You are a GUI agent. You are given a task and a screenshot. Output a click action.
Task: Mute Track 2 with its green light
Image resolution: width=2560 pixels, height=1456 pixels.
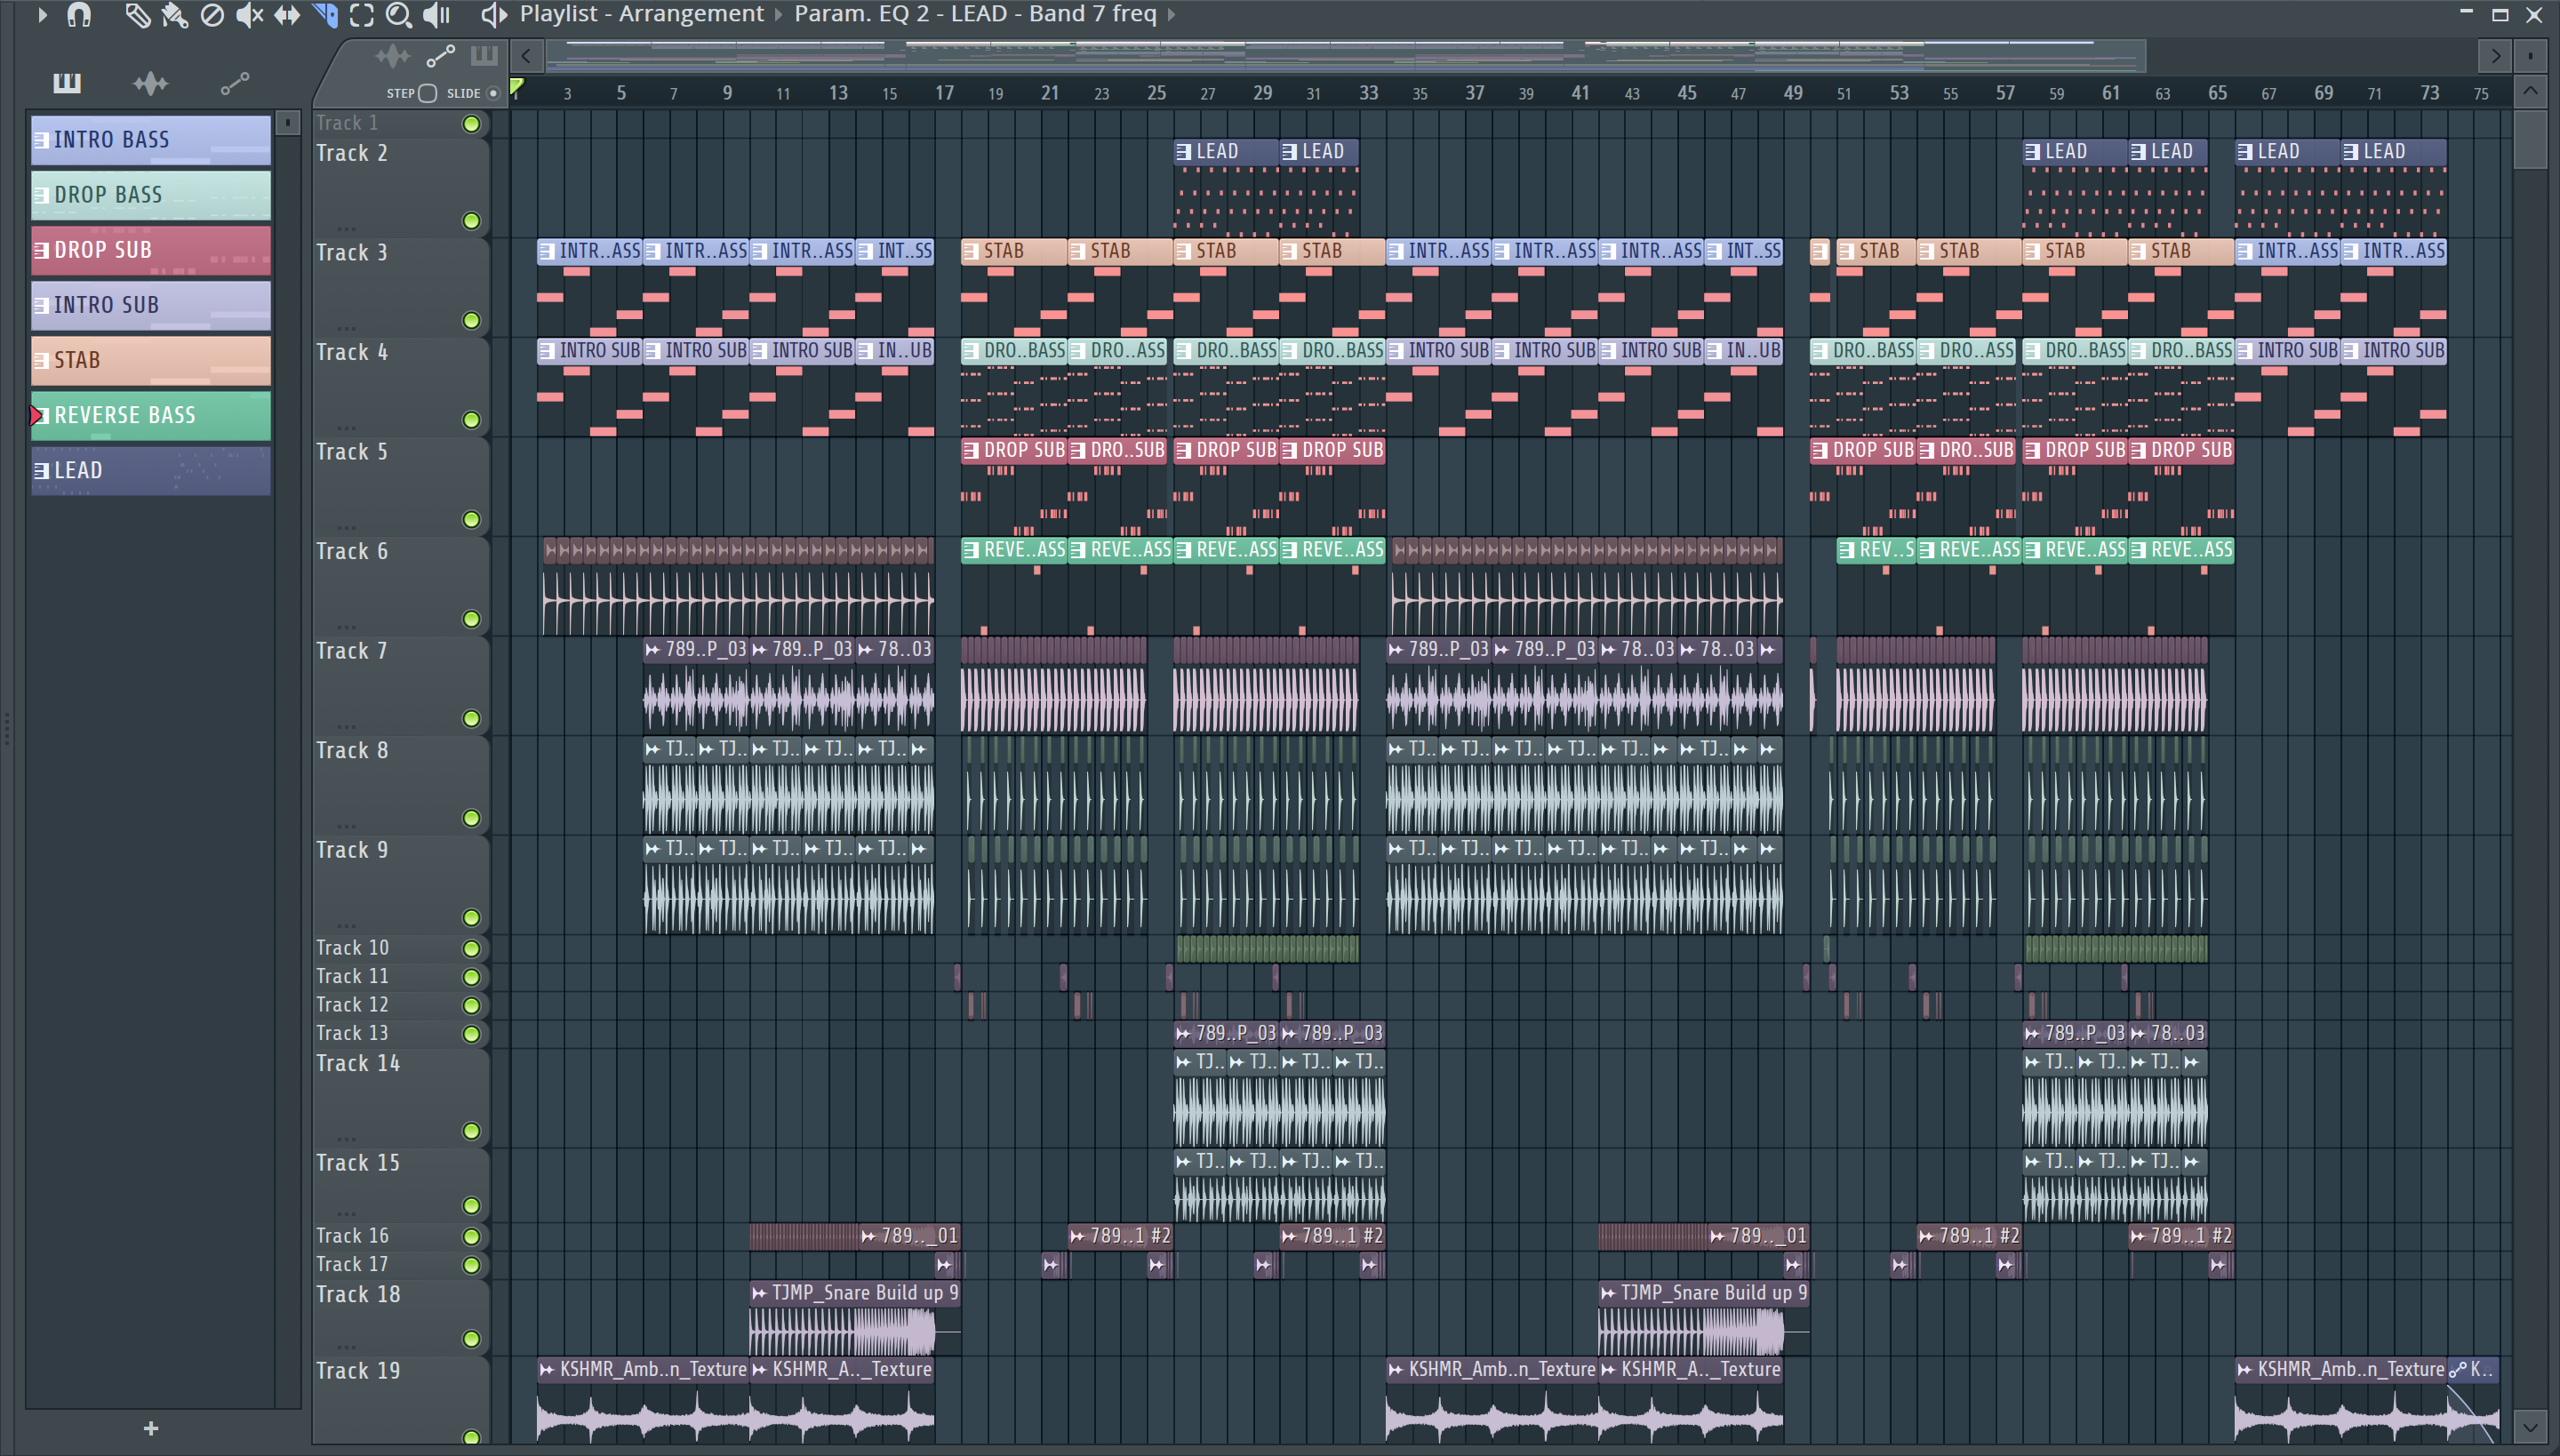point(471,221)
